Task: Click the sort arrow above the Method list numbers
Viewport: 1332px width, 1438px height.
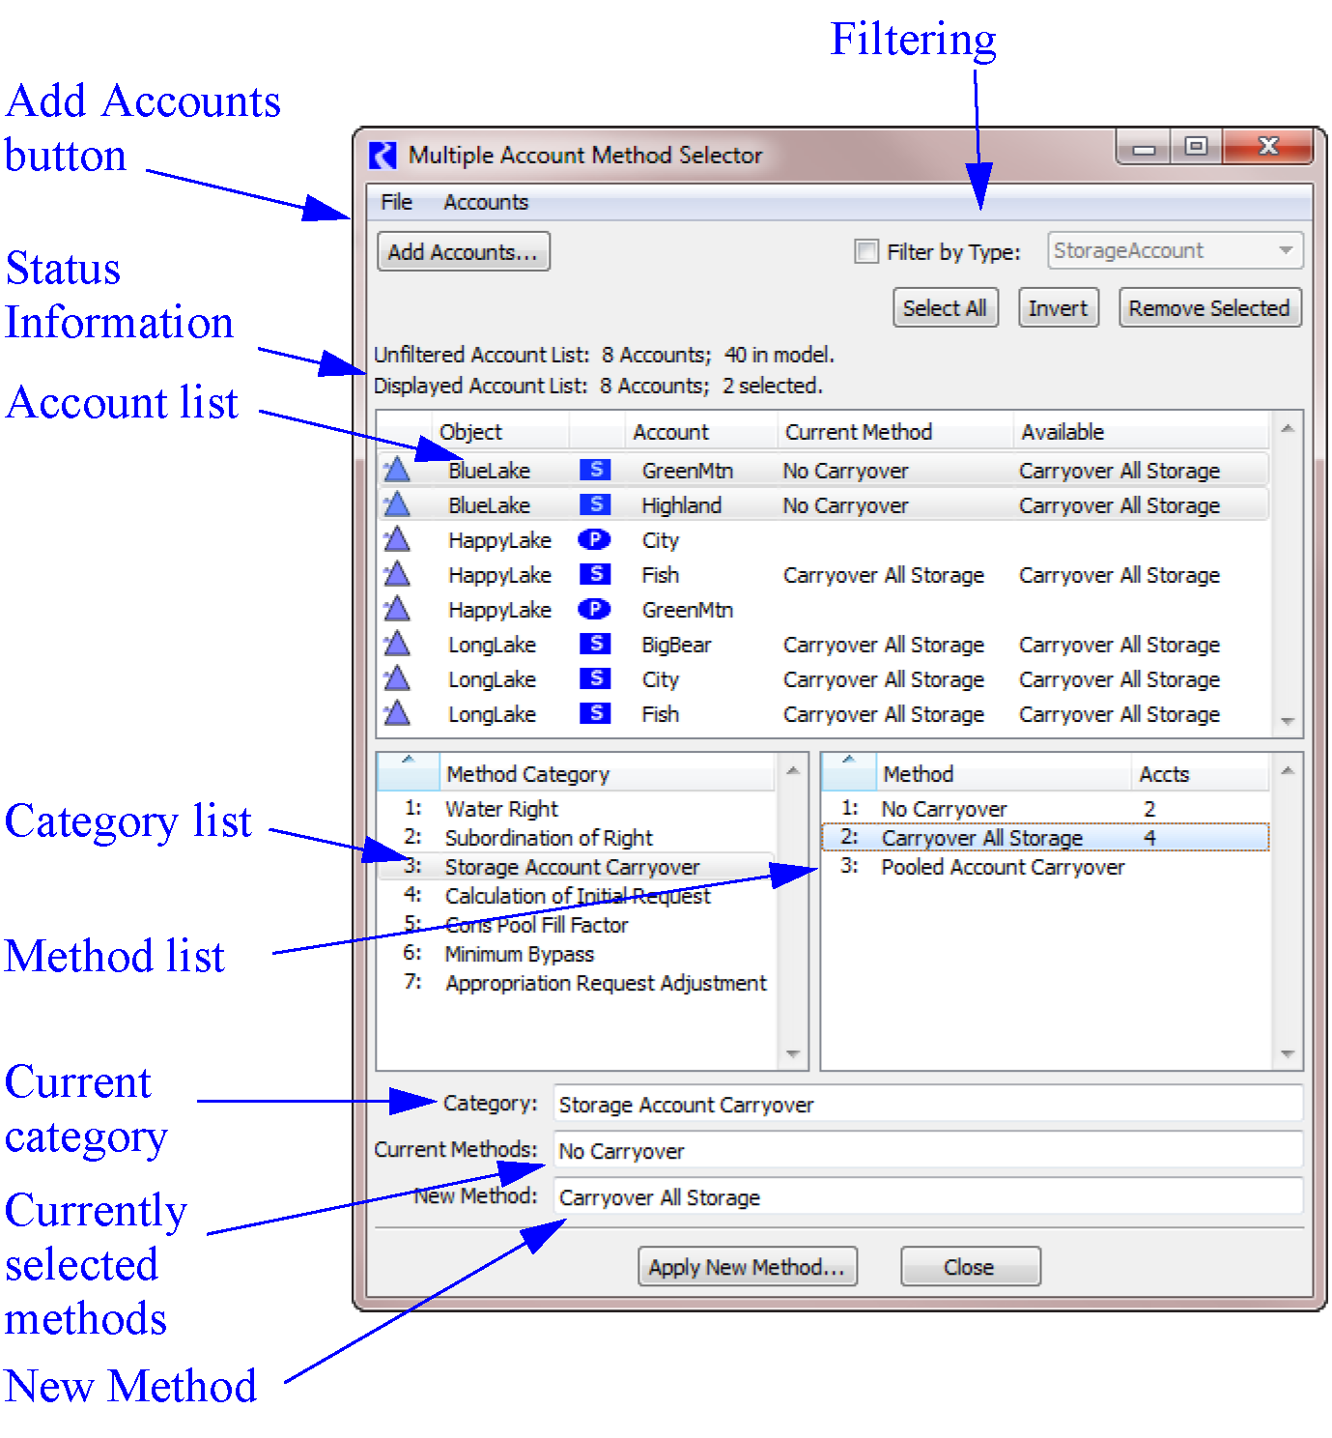Action: [x=848, y=761]
